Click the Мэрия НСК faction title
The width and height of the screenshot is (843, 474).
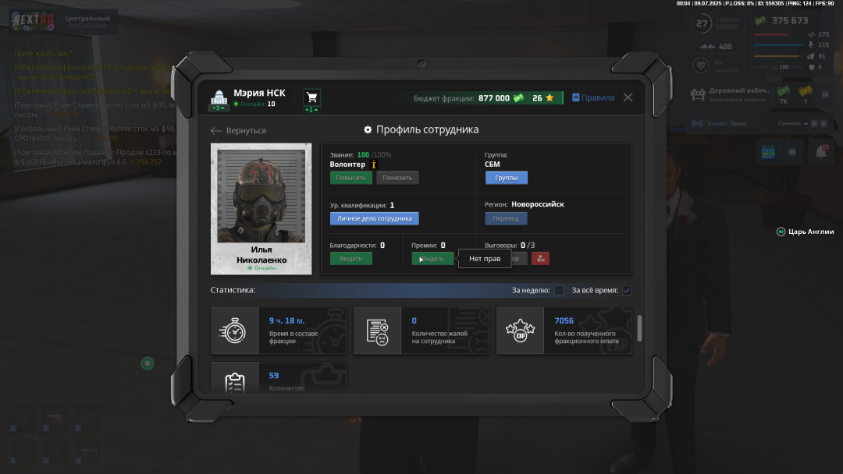click(259, 93)
